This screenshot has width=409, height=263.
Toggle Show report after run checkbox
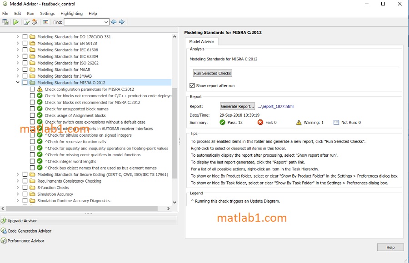click(192, 85)
